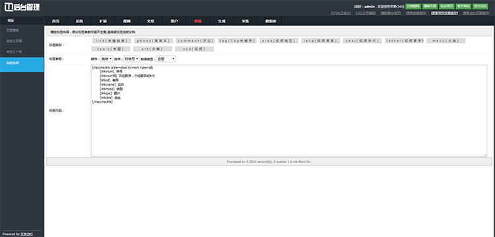The image size is (495, 237).
Task: Pick the comment(评论) tag type button
Action: tap(195, 41)
